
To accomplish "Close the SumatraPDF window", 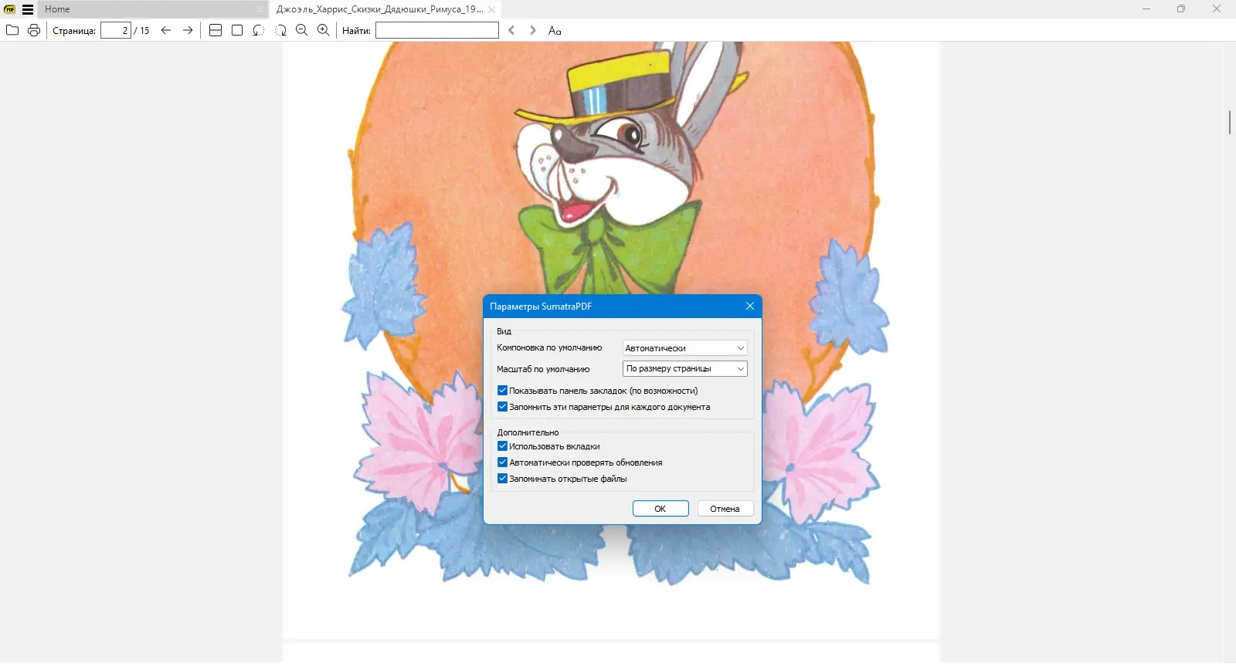I will click(1217, 9).
